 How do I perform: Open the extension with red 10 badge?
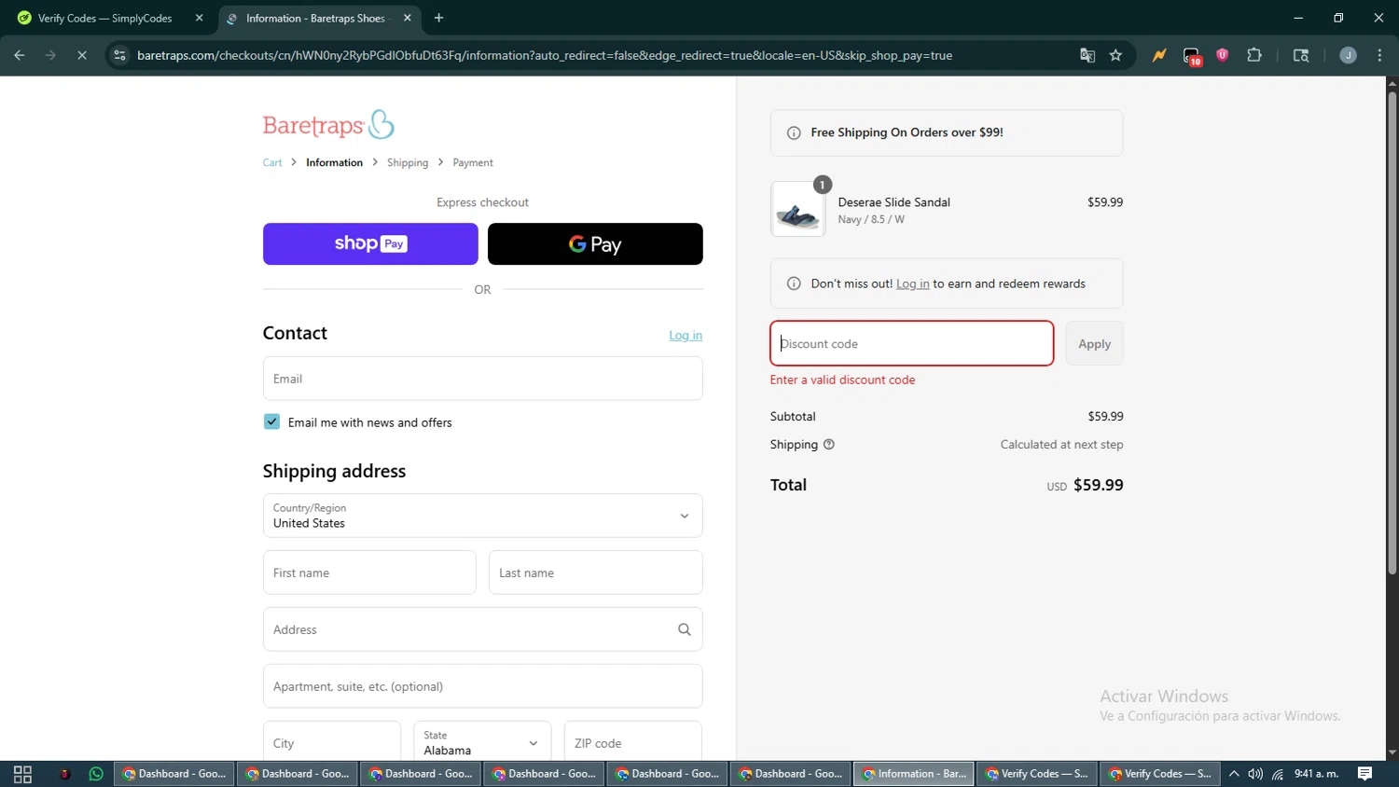1192,56
